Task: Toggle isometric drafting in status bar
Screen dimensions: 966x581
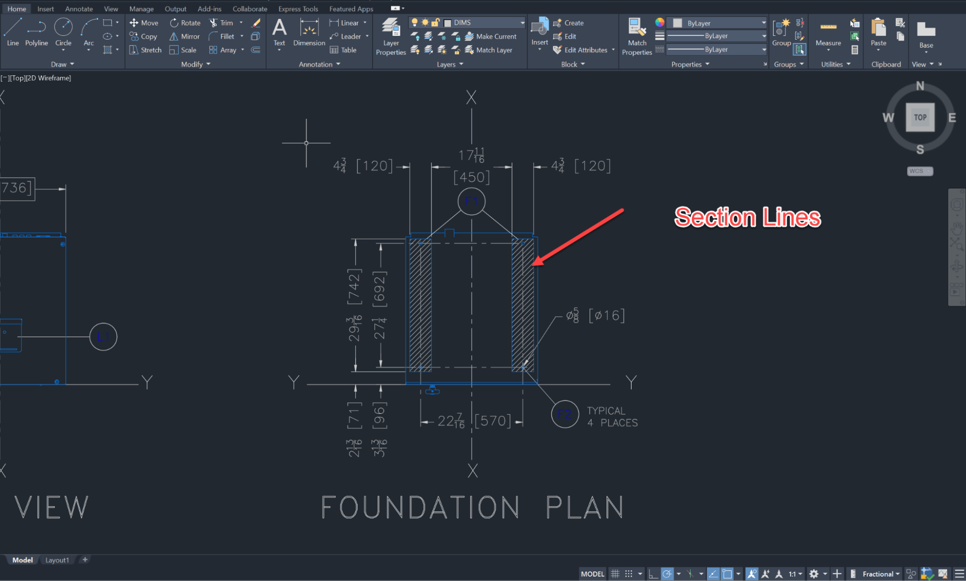Action: [690, 574]
